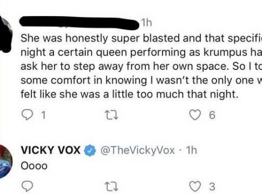262x194 pixels.
Task: Retweet Vicky Vox's Oooo tweet
Action: pos(112,186)
